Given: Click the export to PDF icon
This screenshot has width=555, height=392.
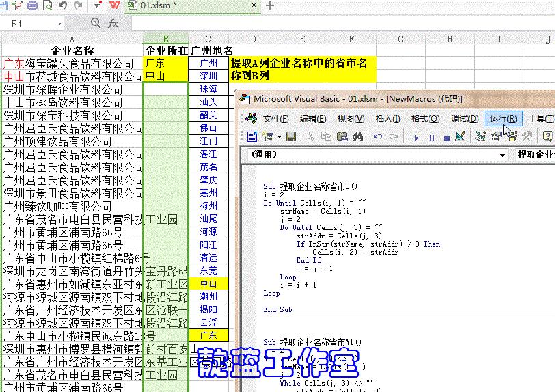Looking at the screenshot, I should (16, 5).
